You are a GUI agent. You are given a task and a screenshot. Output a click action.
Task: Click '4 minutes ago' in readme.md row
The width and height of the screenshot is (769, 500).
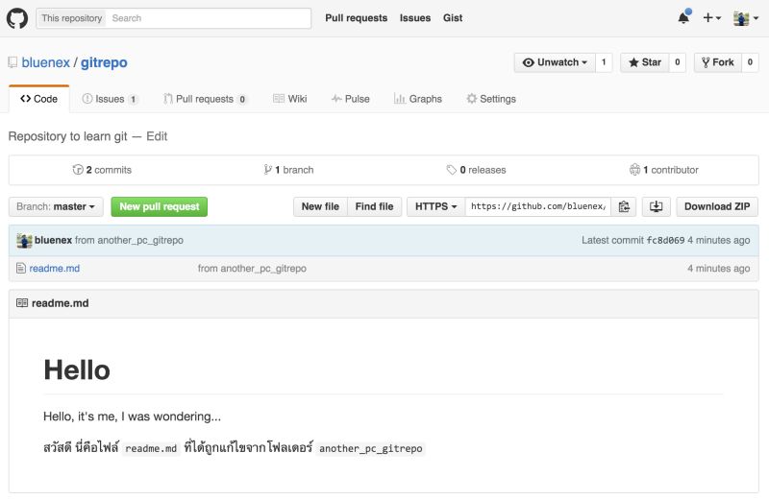click(x=718, y=269)
